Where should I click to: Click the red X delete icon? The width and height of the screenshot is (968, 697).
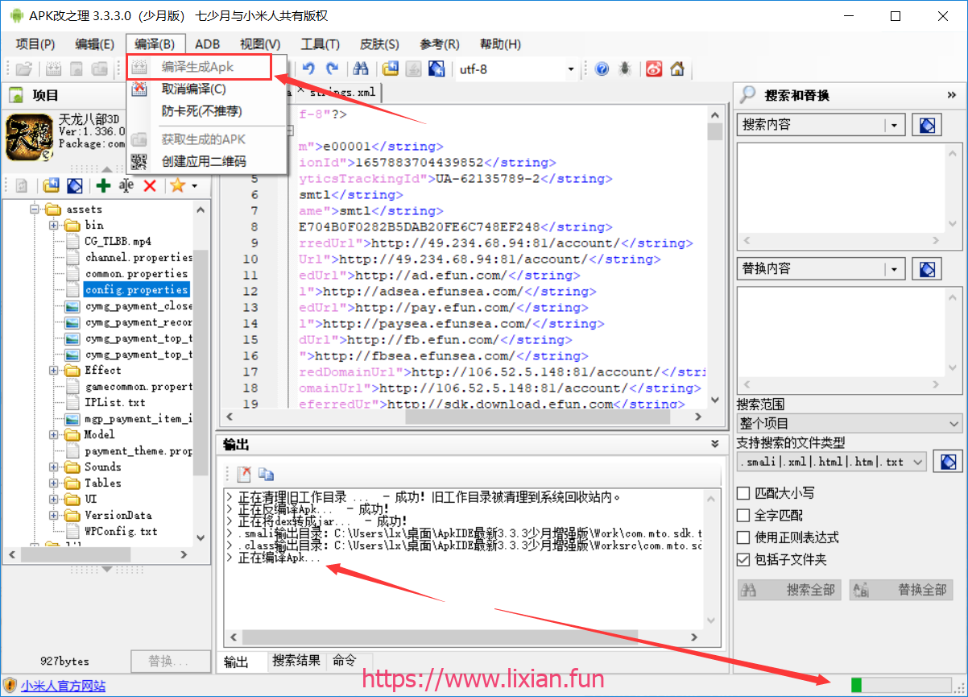(149, 186)
